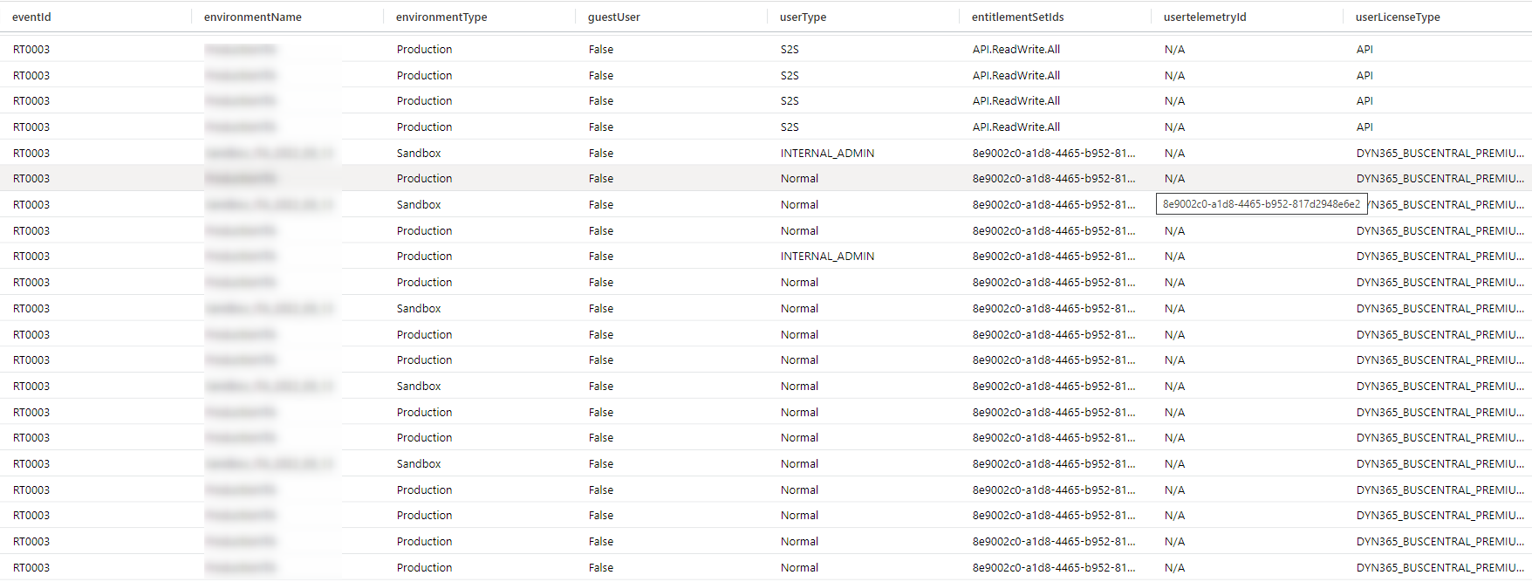The image size is (1532, 582).
Task: Click the guestUser column header
Action: [613, 17]
